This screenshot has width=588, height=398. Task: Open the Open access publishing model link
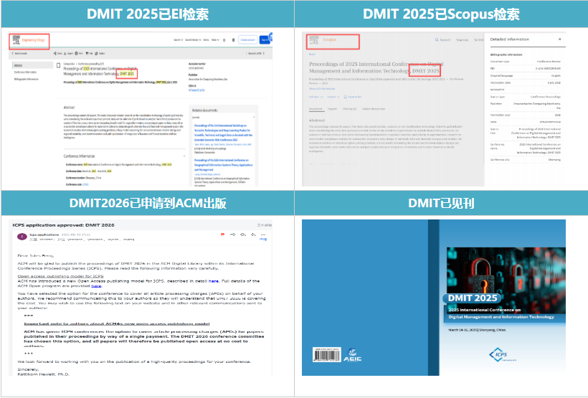[x=61, y=275]
